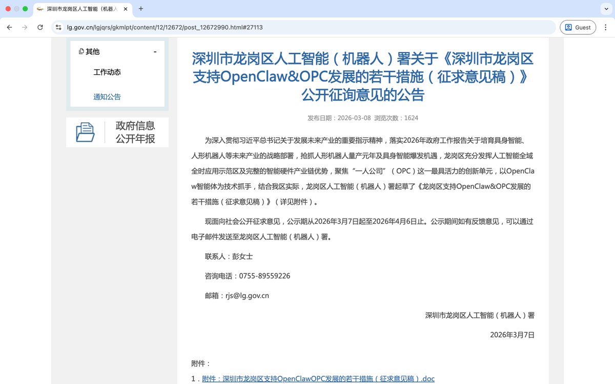Expand the tab search dropdown arrow
The width and height of the screenshot is (615, 384).
pos(605,9)
